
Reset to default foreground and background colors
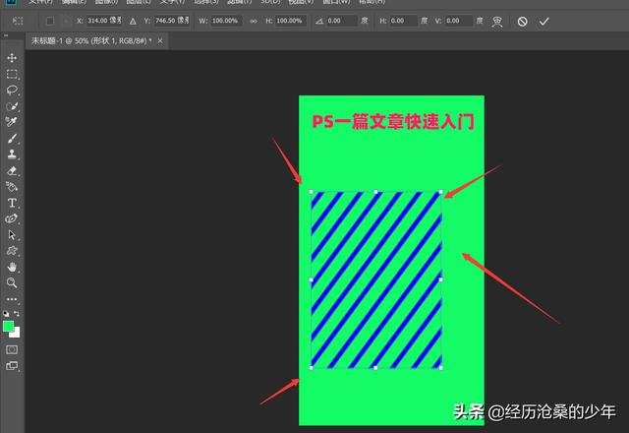[6, 314]
